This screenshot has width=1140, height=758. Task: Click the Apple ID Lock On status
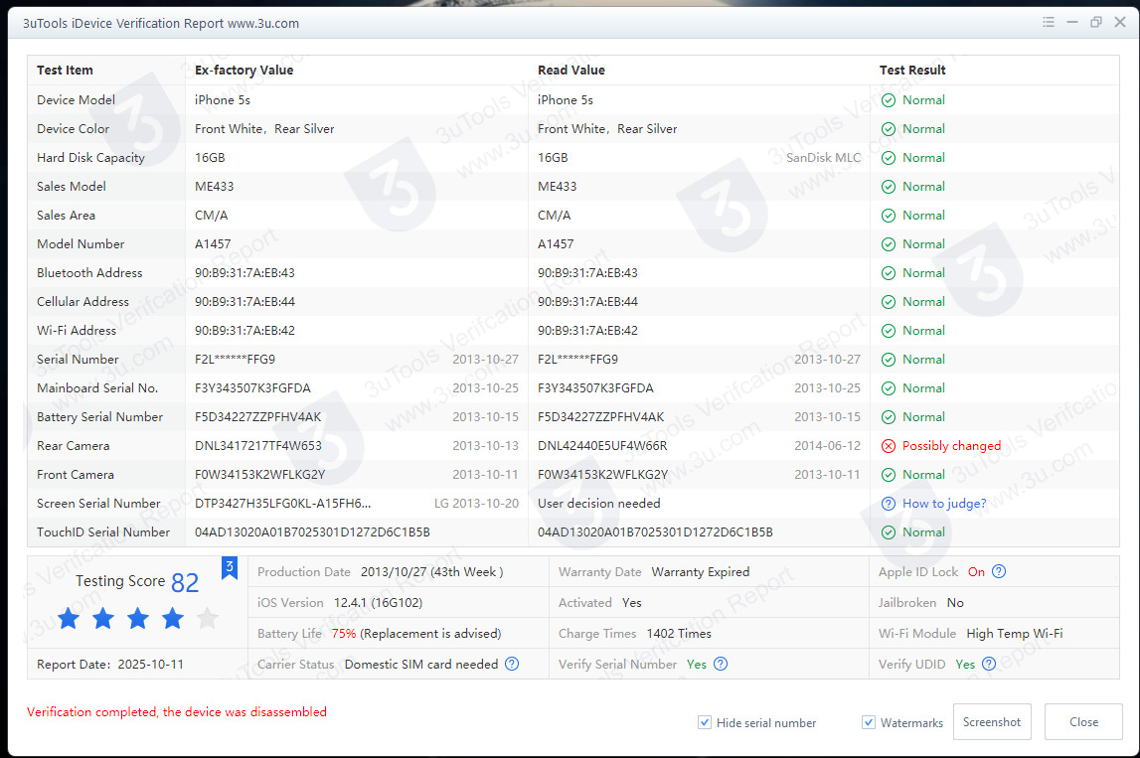[976, 572]
